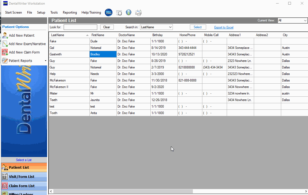This screenshot has height=195, width=308.
Task: Select the Gastwirth last name cell
Action: [x=69, y=54]
